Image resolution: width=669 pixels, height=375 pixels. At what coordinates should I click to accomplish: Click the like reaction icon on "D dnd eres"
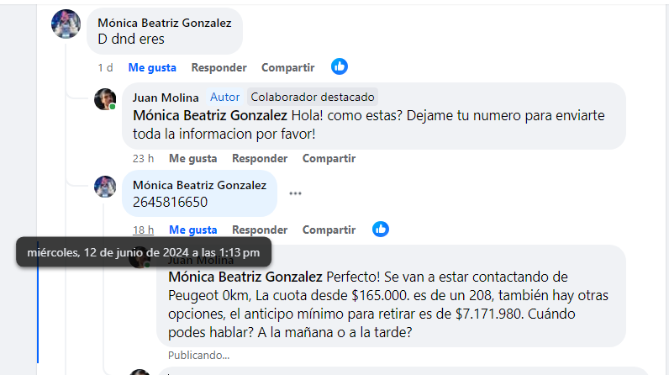pyautogui.click(x=340, y=66)
